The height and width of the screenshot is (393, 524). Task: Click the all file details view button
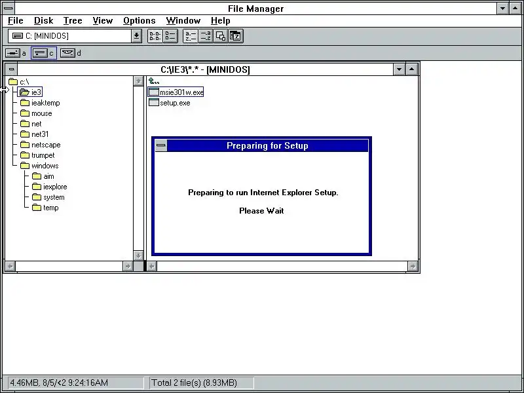[x=170, y=36]
